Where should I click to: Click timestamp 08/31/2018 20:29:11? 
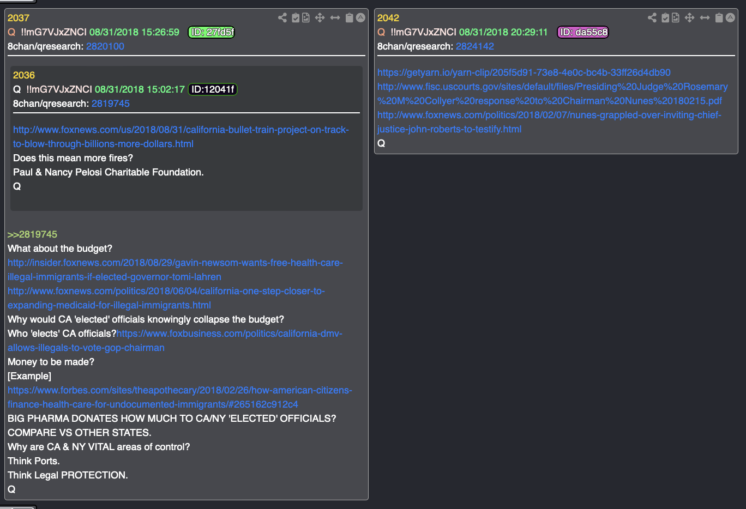click(503, 32)
